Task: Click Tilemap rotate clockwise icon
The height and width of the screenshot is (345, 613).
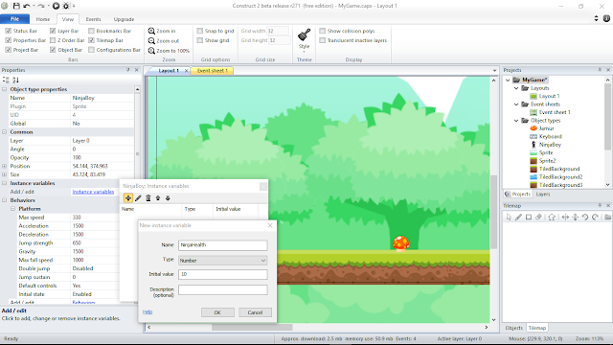Action: click(595, 218)
